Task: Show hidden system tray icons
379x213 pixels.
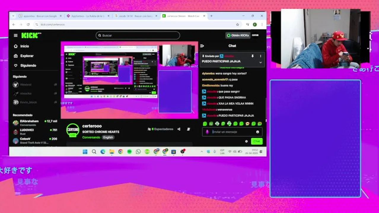Action: 202,152
